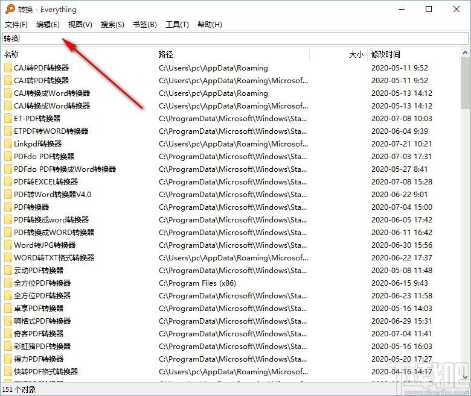471x396 pixels.
Task: Open the 搜索(S) menu
Action: click(x=112, y=25)
